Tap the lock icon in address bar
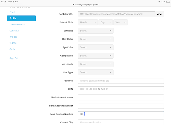 73,4
